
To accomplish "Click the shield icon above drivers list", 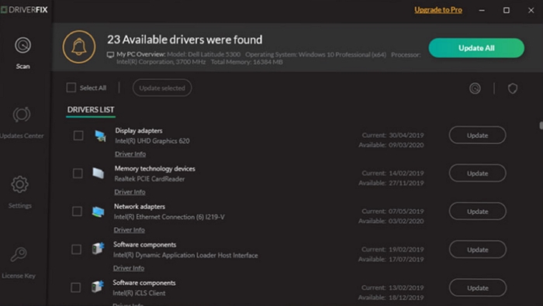I will click(x=513, y=88).
